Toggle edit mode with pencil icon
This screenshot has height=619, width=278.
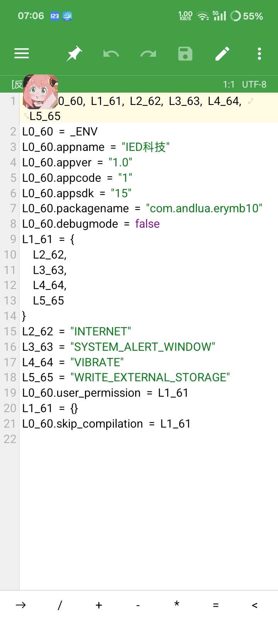pyautogui.click(x=222, y=54)
